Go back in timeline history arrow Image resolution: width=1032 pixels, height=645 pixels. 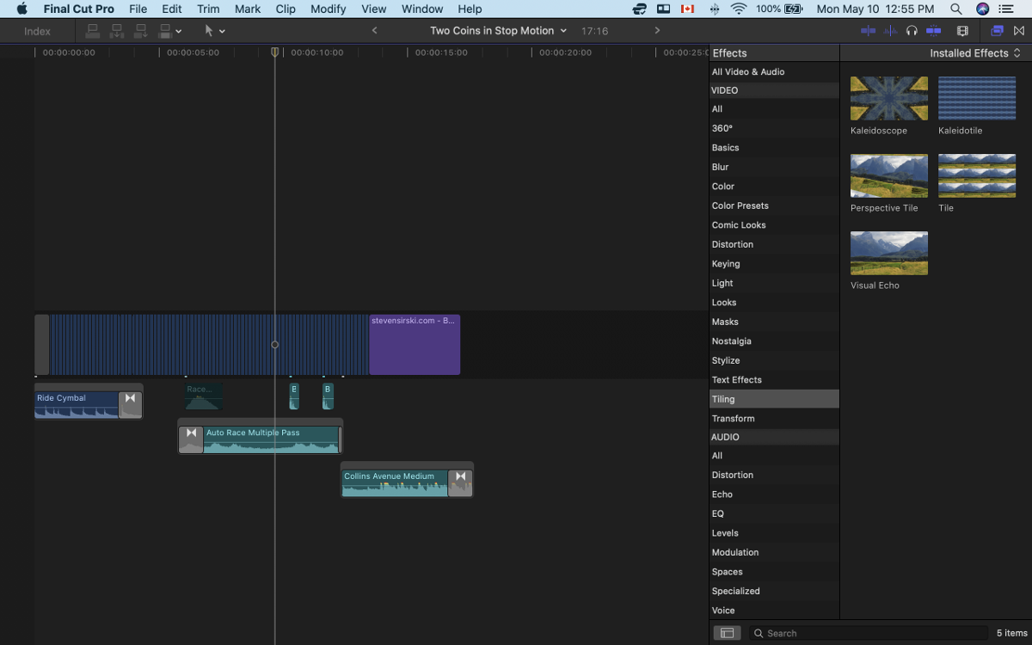coord(374,31)
